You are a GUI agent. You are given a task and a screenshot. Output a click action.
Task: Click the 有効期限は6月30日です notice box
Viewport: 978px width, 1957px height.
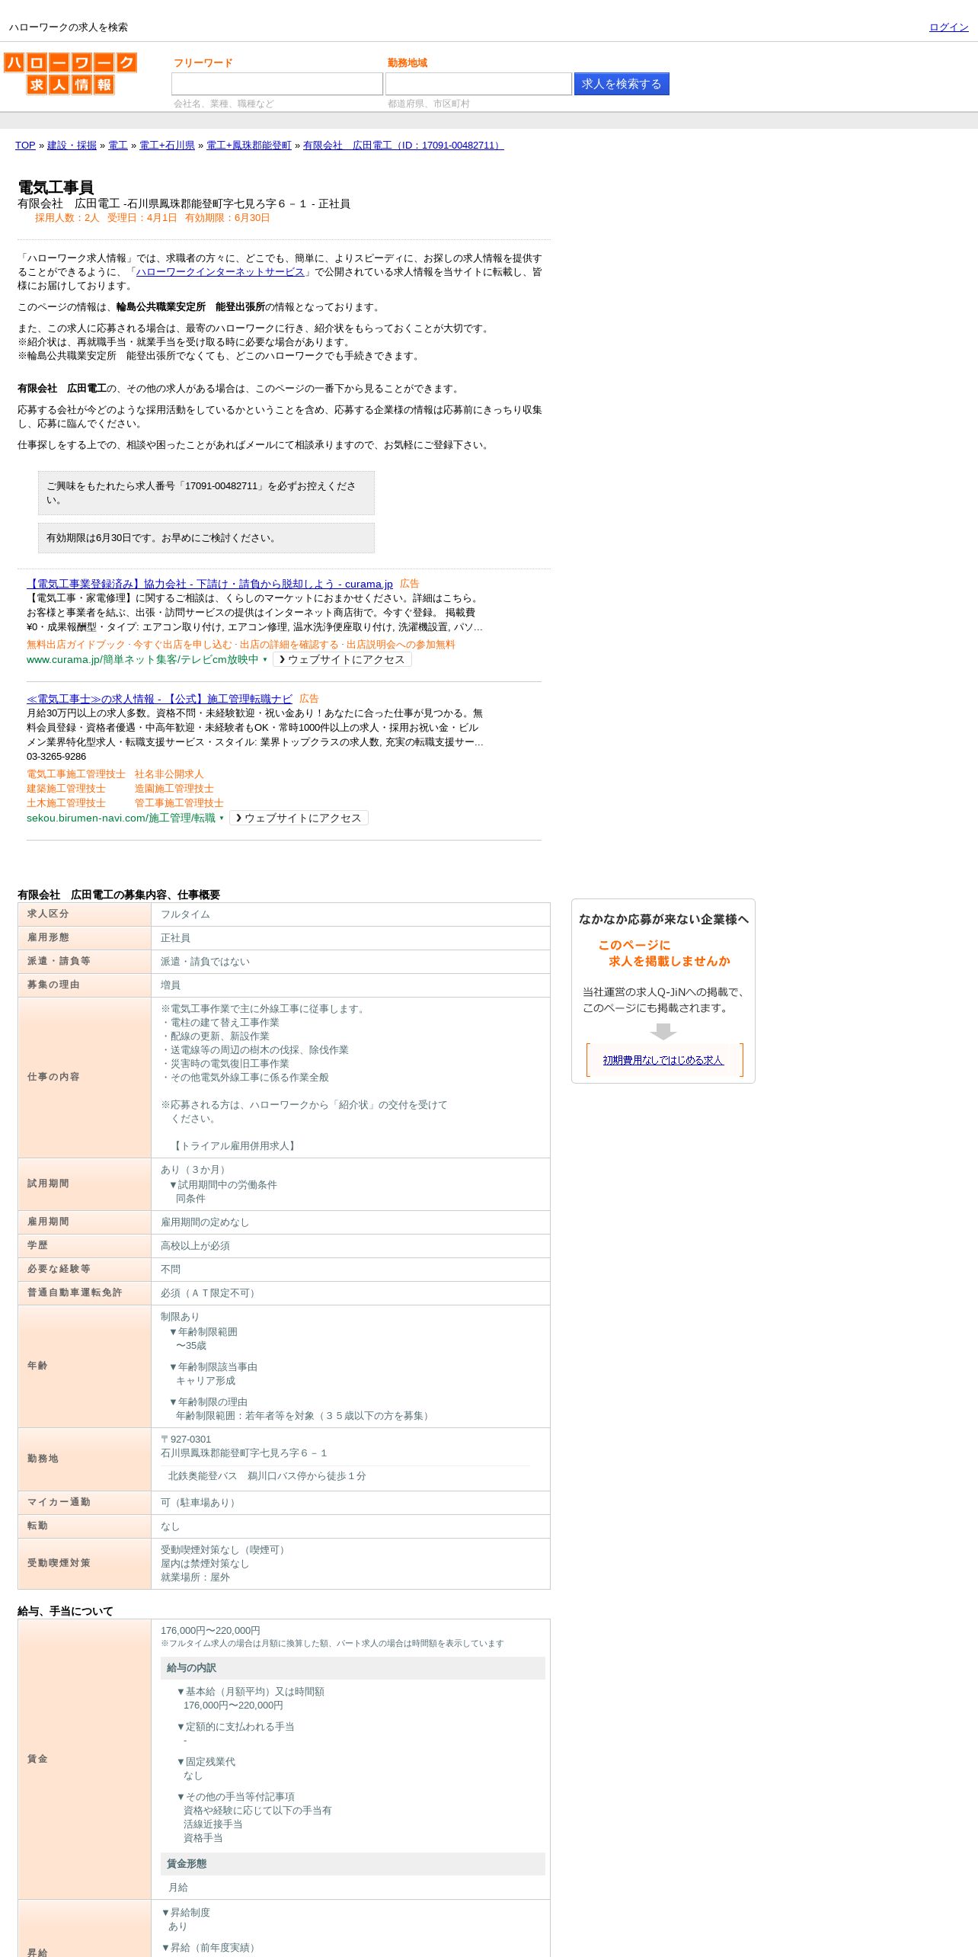(206, 538)
